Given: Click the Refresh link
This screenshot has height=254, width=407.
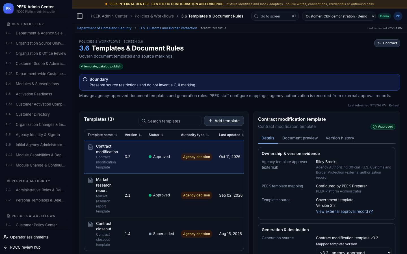Looking at the screenshot, I should (394, 105).
